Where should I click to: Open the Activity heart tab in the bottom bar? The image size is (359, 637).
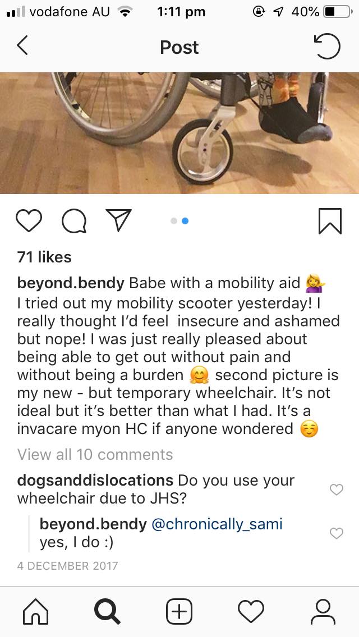251,612
